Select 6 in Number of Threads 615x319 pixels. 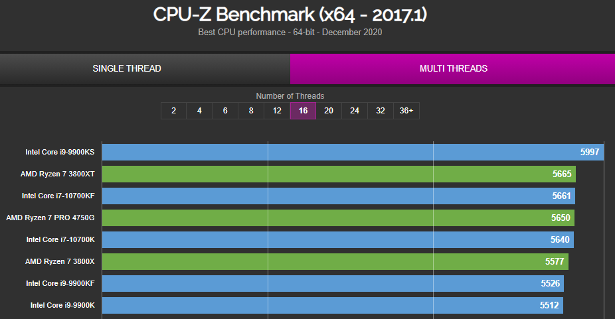pyautogui.click(x=225, y=111)
